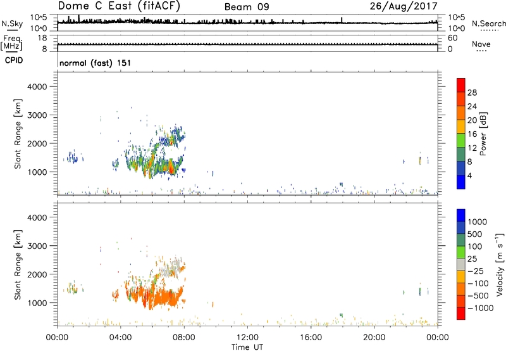
Task: Pick the teal 8–12 dB power segment
Action: click(461, 154)
